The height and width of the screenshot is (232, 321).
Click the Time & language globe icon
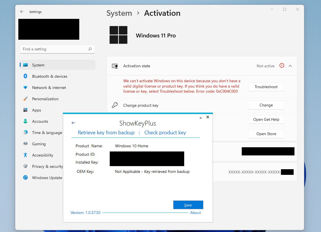25,132
